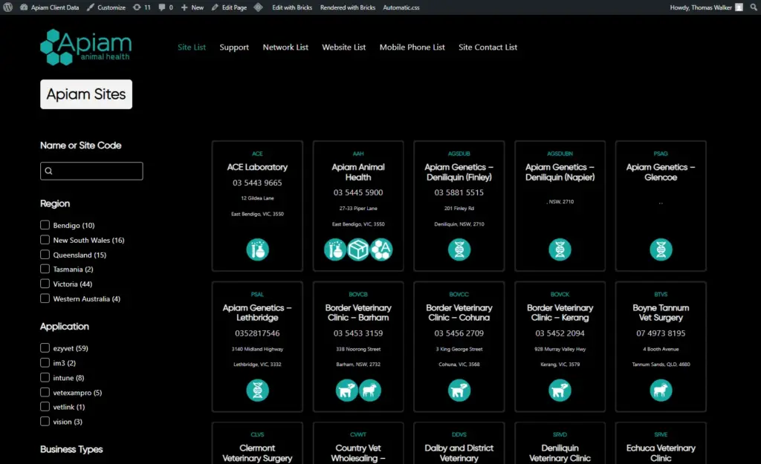Tick the Tasmania (2) checkbox
This screenshot has width=761, height=464.
point(45,269)
